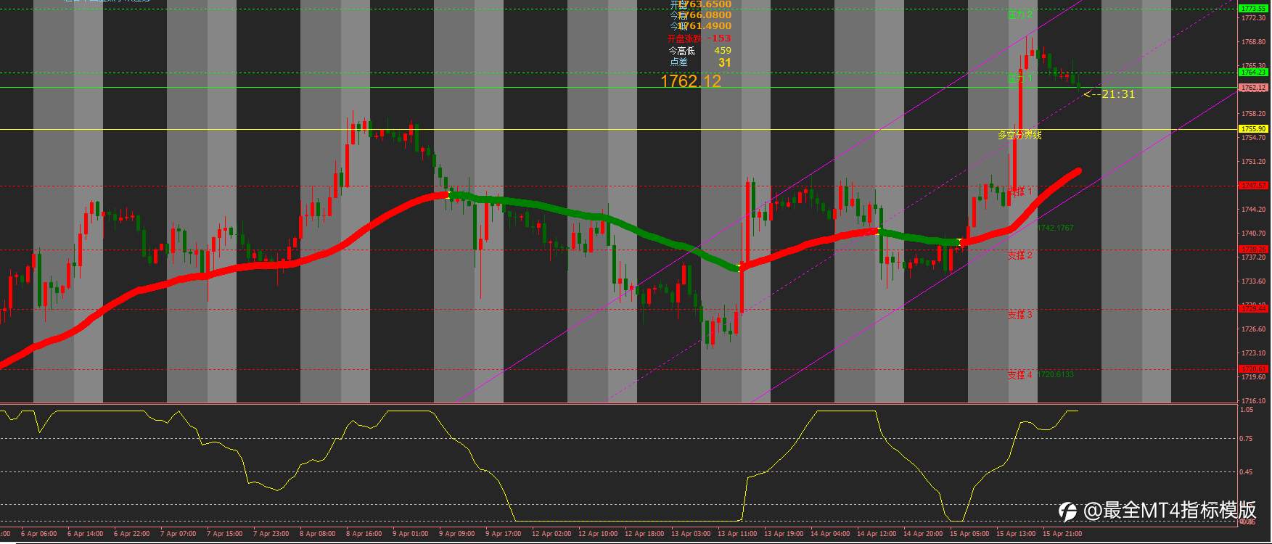The height and width of the screenshot is (544, 1272).
Task: Click the 12 Apr 02:00 time label
Action: (x=552, y=534)
